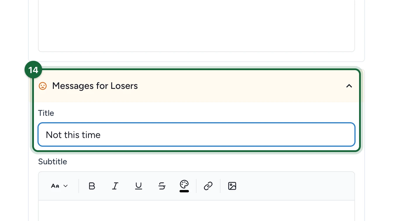
Task: Toggle bold formatting in Subtitle editor
Action: pos(92,186)
